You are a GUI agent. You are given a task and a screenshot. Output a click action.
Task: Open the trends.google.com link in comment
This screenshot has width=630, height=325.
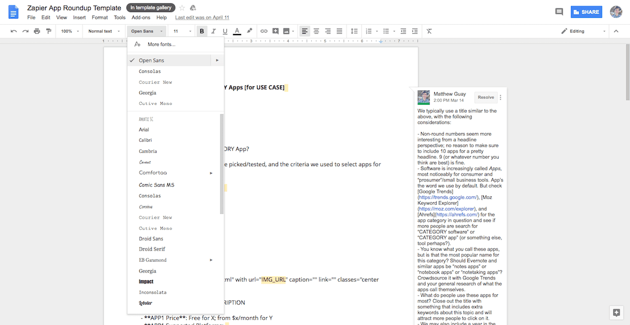pyautogui.click(x=448, y=197)
